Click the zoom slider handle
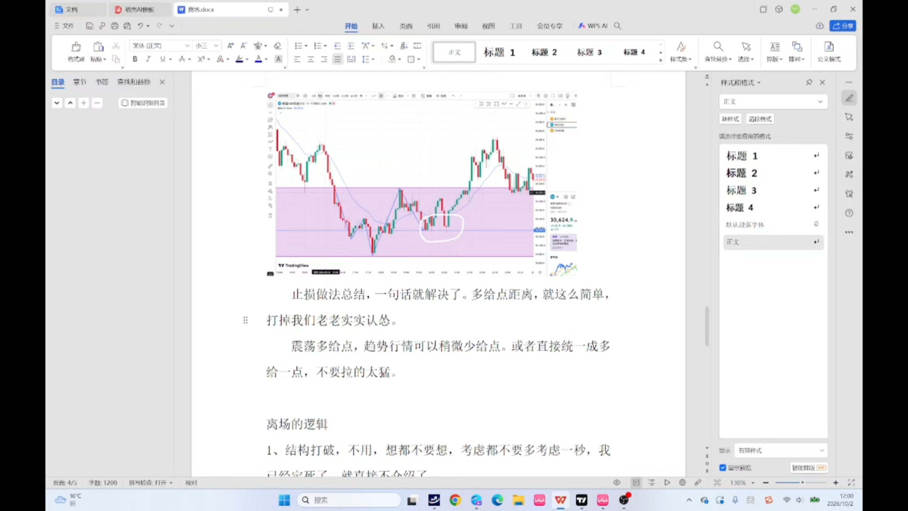 [802, 483]
